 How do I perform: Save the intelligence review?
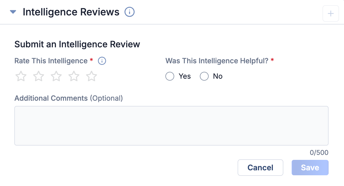tap(310, 168)
